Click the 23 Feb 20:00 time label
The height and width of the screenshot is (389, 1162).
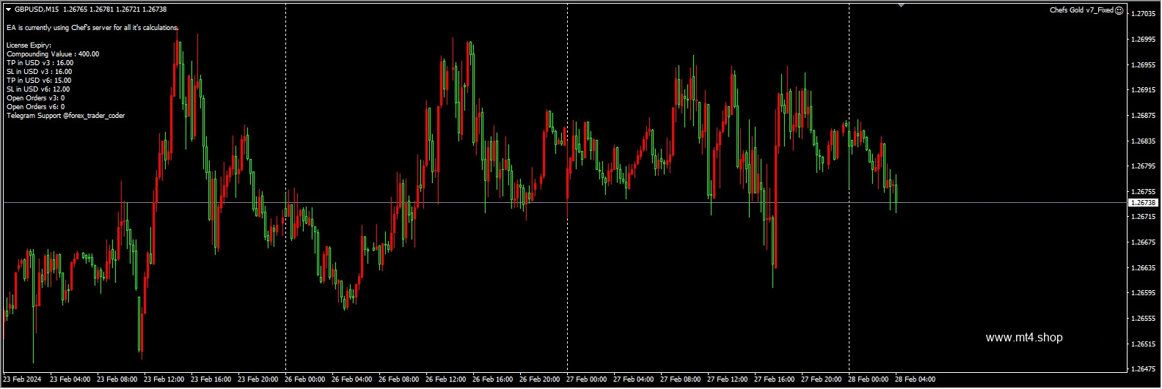pos(258,379)
